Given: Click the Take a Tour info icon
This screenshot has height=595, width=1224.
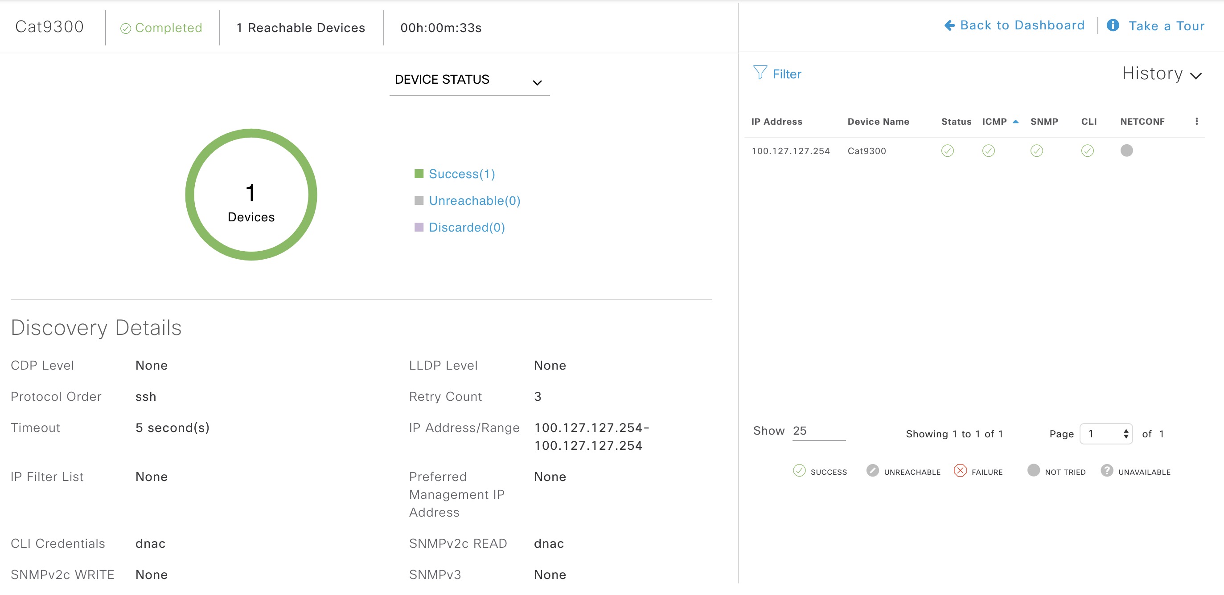Looking at the screenshot, I should (x=1113, y=25).
